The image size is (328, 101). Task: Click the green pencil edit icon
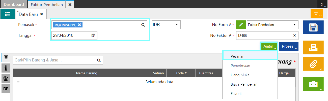241,25
